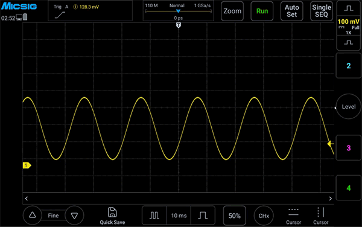Toggle channel 3 on
362x227 pixels.
(349, 148)
